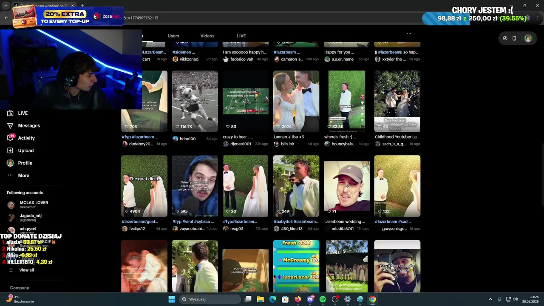
Task: Click browser back arrow button
Action: coord(6,18)
